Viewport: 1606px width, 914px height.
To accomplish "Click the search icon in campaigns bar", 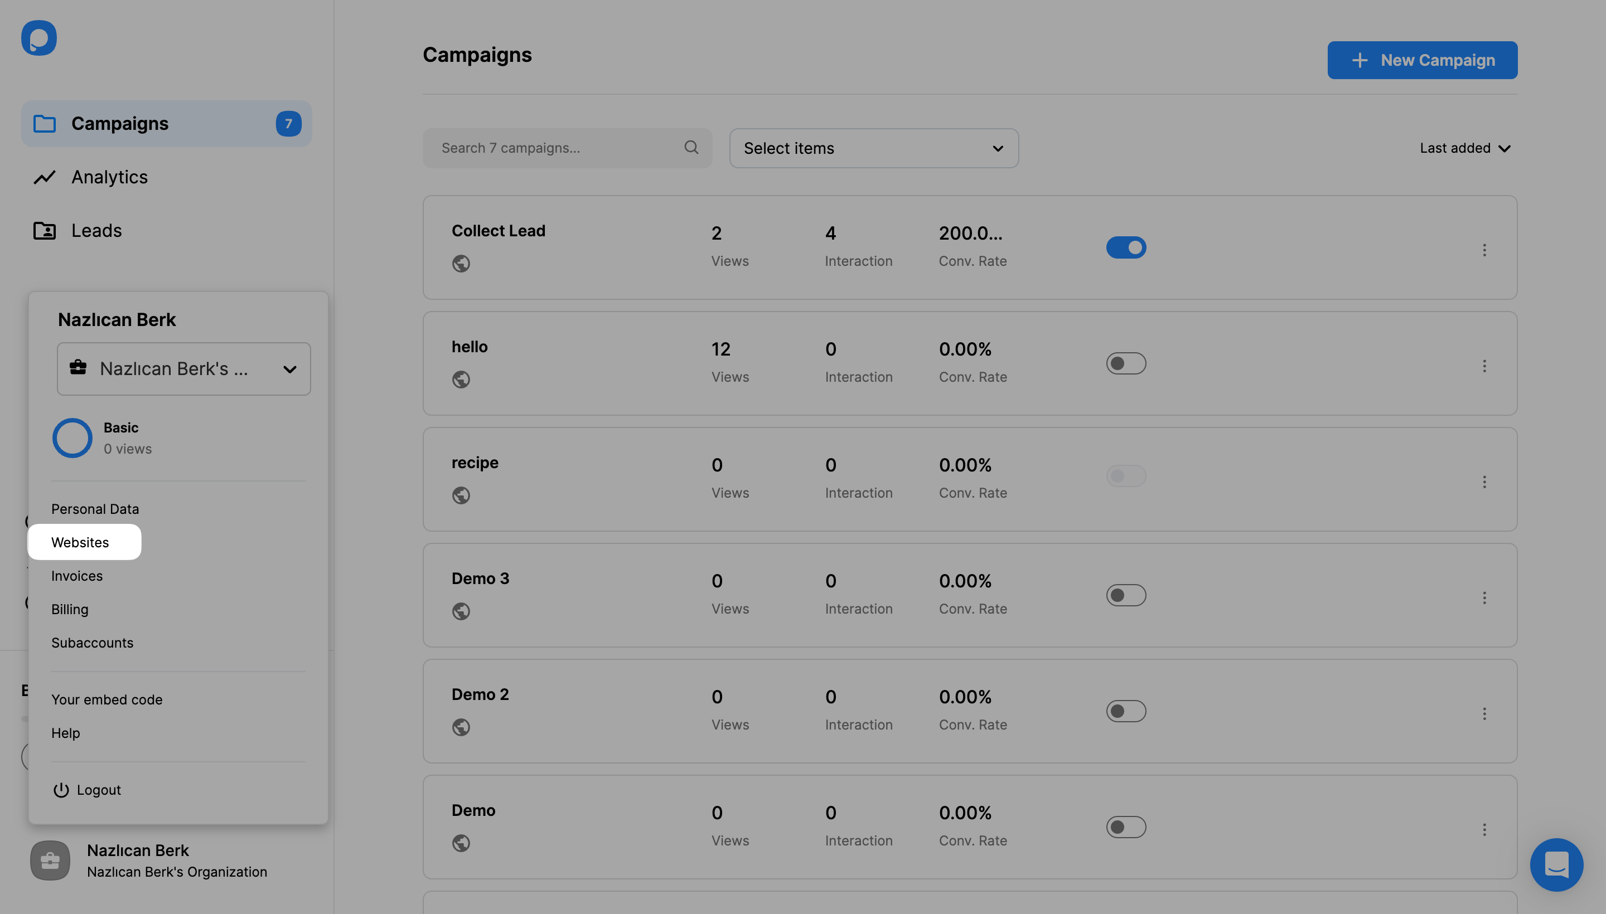I will coord(691,148).
